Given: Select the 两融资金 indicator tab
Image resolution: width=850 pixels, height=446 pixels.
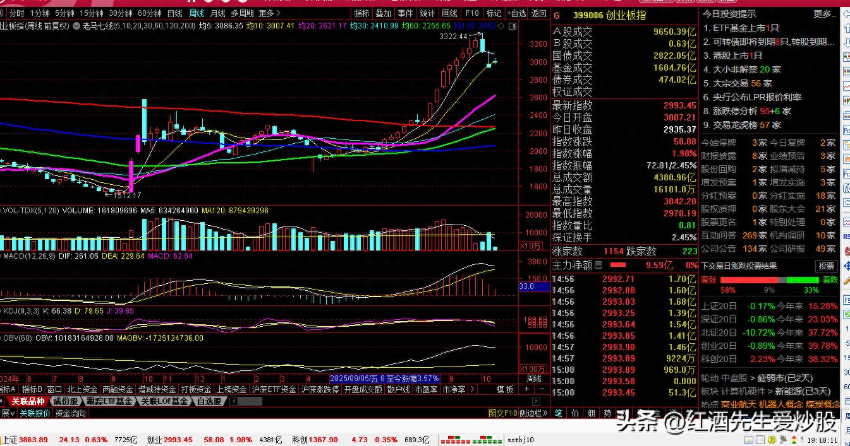Looking at the screenshot, I should pos(118,390).
